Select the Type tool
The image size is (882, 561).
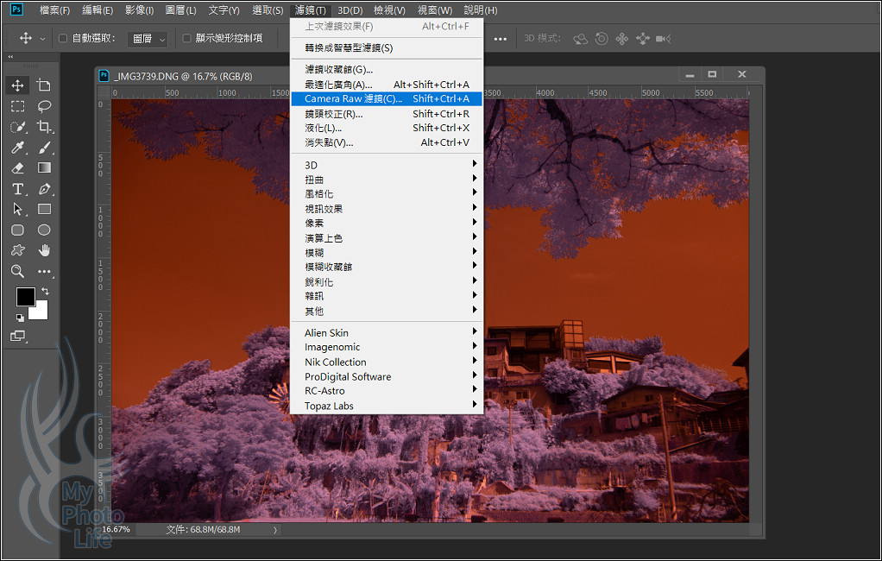pyautogui.click(x=17, y=189)
